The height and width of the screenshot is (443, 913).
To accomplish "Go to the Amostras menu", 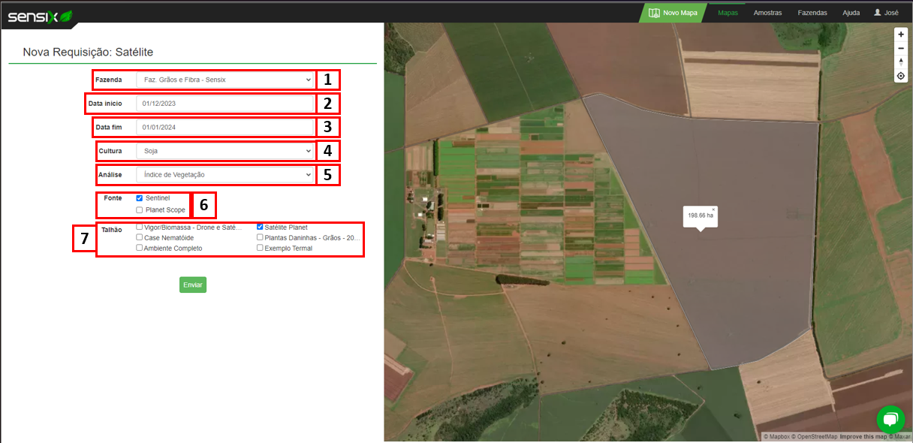I will point(767,13).
